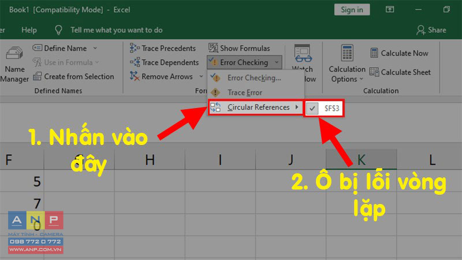
Task: Expand the Define Name dropdown arrow
Action: point(95,48)
